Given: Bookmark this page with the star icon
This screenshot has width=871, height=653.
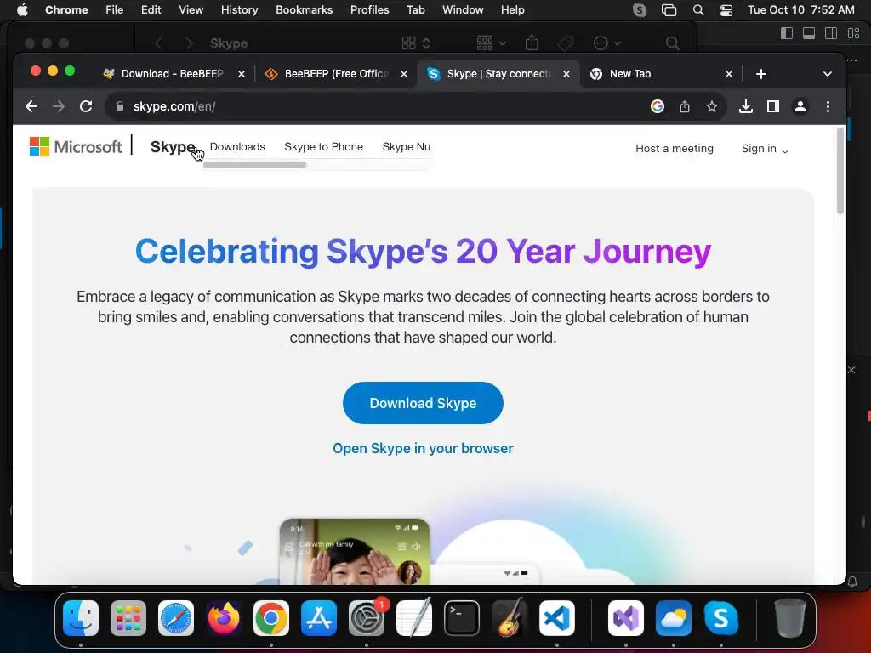Looking at the screenshot, I should pyautogui.click(x=712, y=106).
